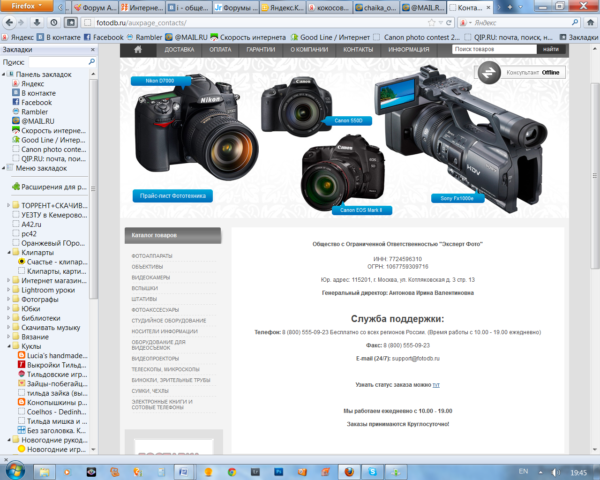Open the Счастье - клипар... bookmark
600x480 pixels.
tap(53, 262)
